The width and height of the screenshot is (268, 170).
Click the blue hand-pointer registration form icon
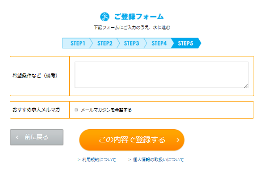tap(105, 17)
